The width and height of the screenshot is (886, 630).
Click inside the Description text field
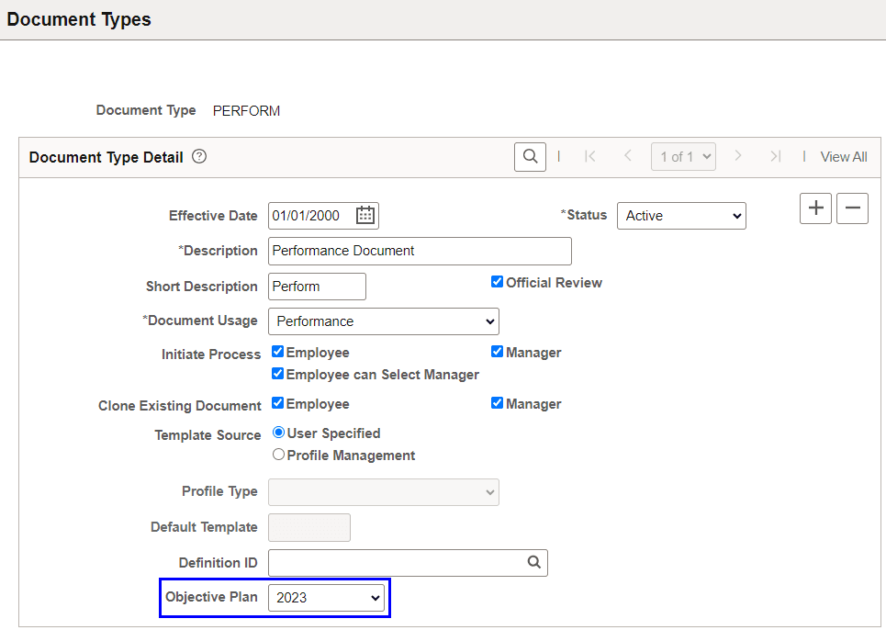[x=419, y=251]
